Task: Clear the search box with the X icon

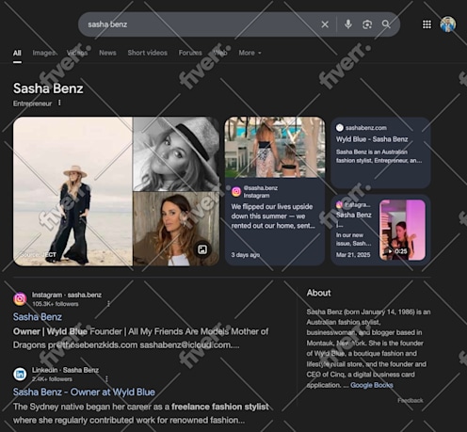Action: click(x=325, y=24)
